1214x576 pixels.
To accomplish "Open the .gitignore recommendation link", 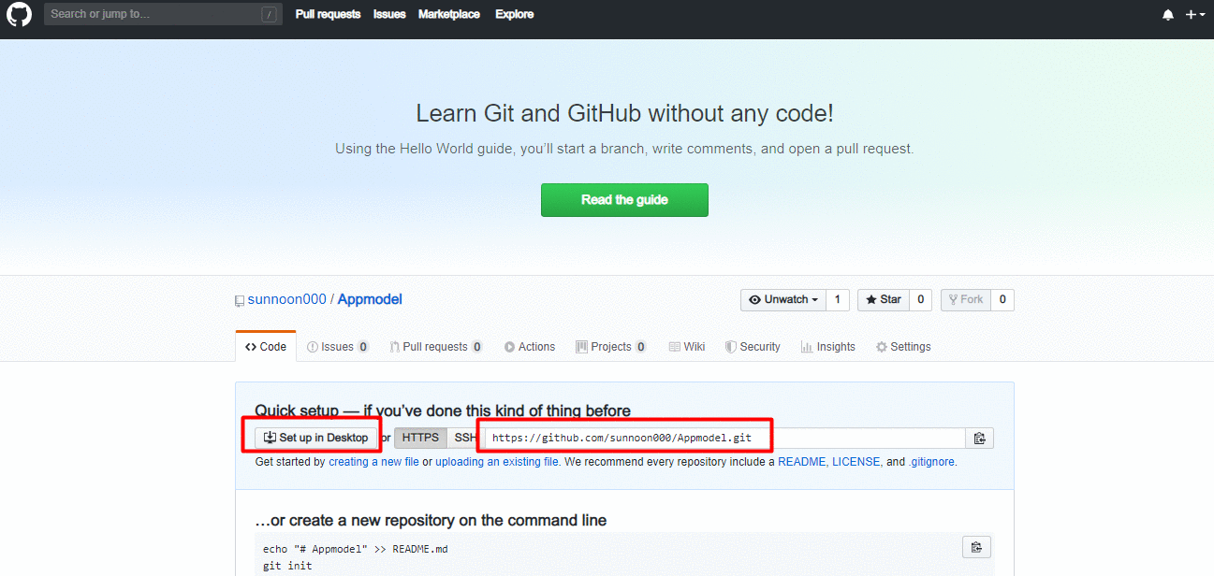I will click(931, 462).
